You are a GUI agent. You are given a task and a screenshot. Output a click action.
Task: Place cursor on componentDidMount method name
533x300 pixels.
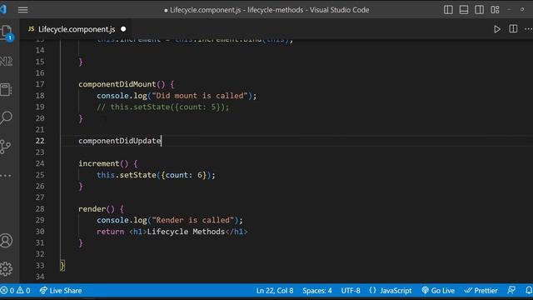(117, 84)
